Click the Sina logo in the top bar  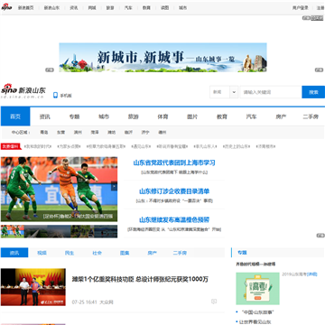[x=6, y=7]
